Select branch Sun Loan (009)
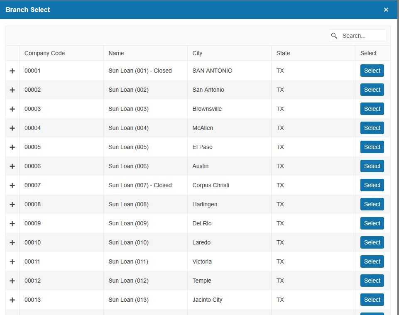 point(372,223)
